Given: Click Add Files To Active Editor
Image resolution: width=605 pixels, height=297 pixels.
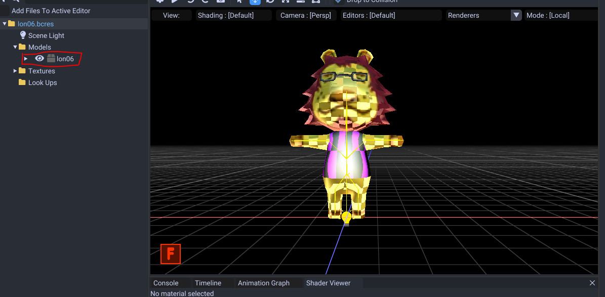Looking at the screenshot, I should 52,11.
